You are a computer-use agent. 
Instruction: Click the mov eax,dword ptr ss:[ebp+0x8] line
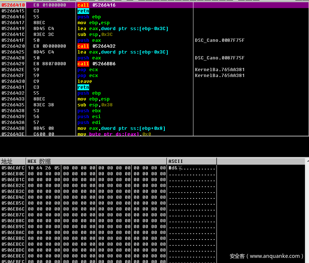pos(121,128)
